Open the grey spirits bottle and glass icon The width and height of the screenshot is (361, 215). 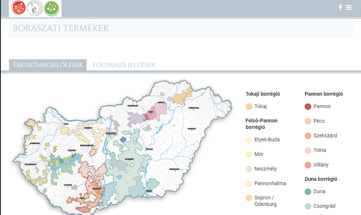pyautogui.click(x=35, y=8)
